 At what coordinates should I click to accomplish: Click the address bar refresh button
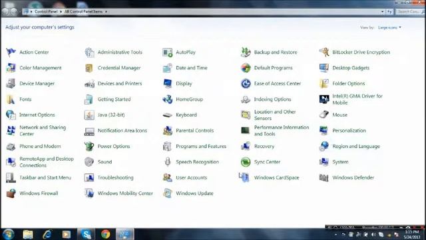pyautogui.click(x=390, y=12)
